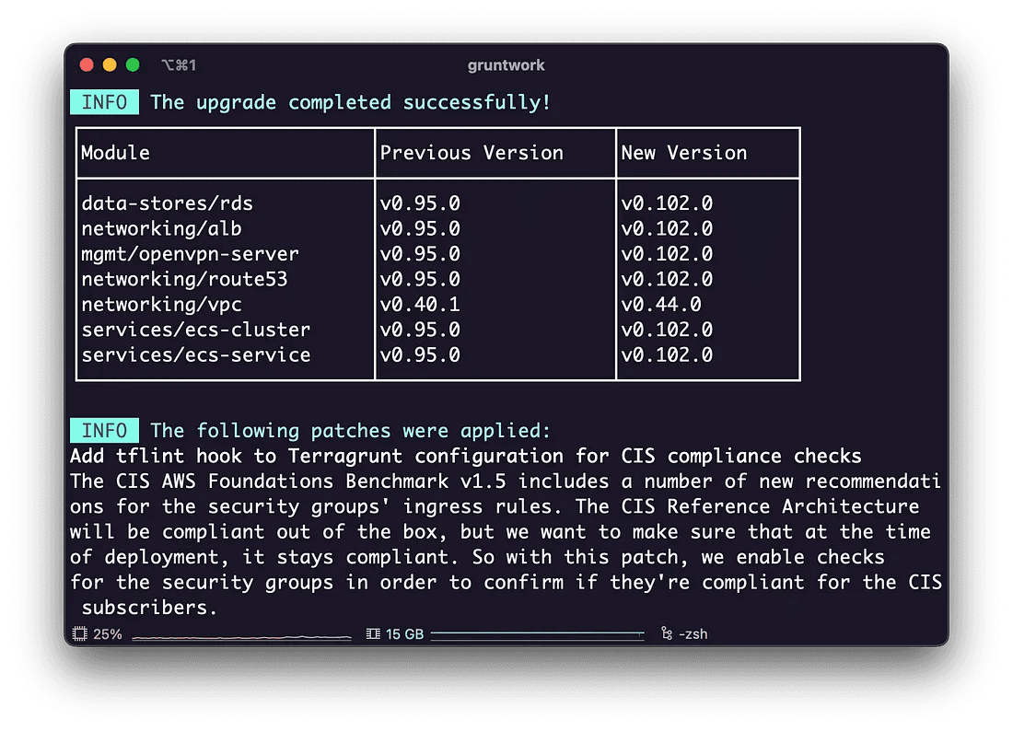Select 'The upgrade completed successfully!' text
Screen dimensions: 1013x731
tap(350, 102)
